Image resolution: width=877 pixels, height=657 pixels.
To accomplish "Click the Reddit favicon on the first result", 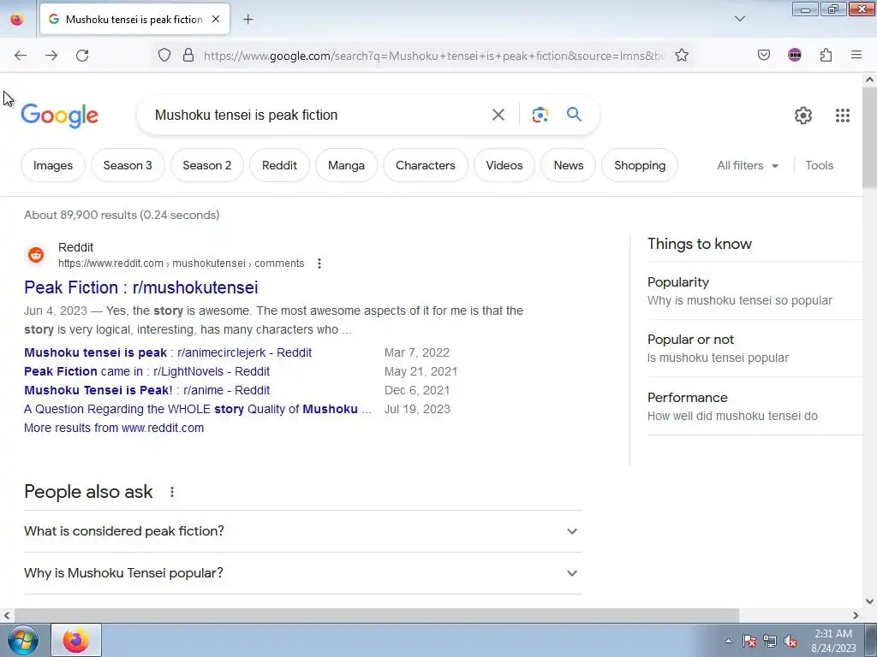I will pos(36,255).
